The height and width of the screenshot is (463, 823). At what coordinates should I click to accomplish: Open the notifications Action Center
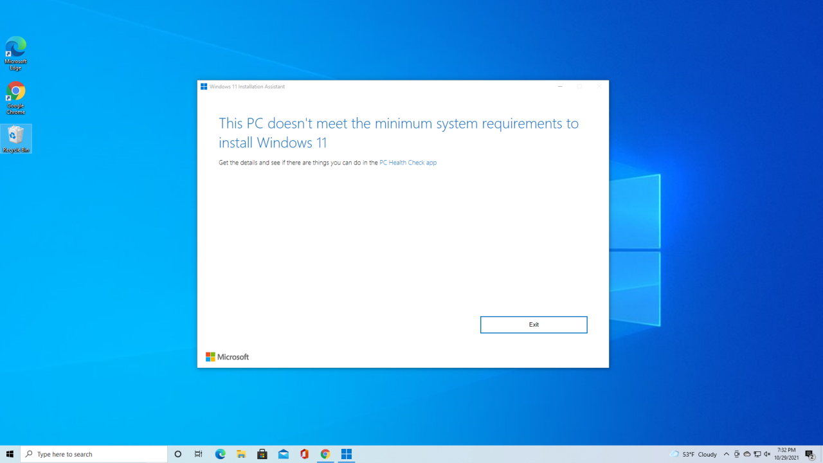tap(809, 453)
